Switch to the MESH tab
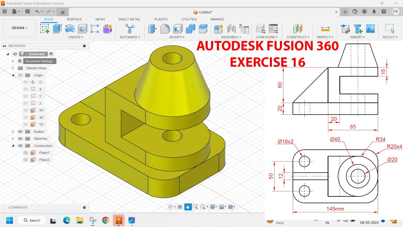The image size is (403, 227). pos(100,19)
